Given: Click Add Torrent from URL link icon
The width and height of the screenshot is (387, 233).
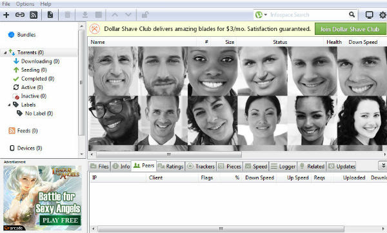Looking at the screenshot, I should [x=20, y=15].
